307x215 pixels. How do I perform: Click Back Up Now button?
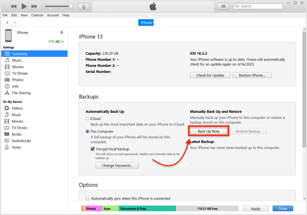pyautogui.click(x=208, y=131)
